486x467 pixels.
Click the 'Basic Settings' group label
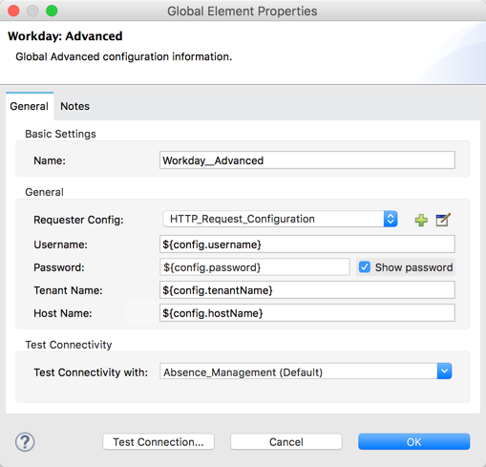pos(60,134)
